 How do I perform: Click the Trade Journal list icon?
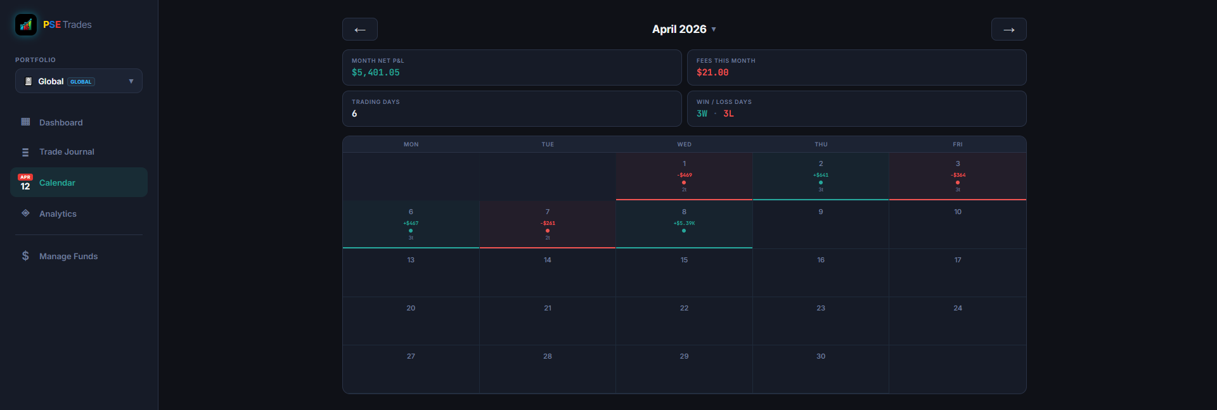(x=25, y=152)
